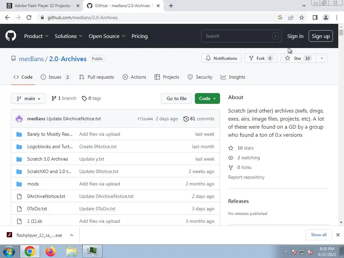344x258 pixels.
Task: Open the Logoblocks and Turt... folder
Action: click(50, 146)
